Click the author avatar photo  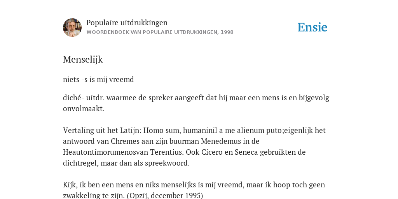(72, 28)
